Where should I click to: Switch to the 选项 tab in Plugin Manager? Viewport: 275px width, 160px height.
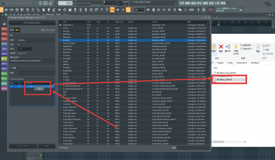pos(12,30)
